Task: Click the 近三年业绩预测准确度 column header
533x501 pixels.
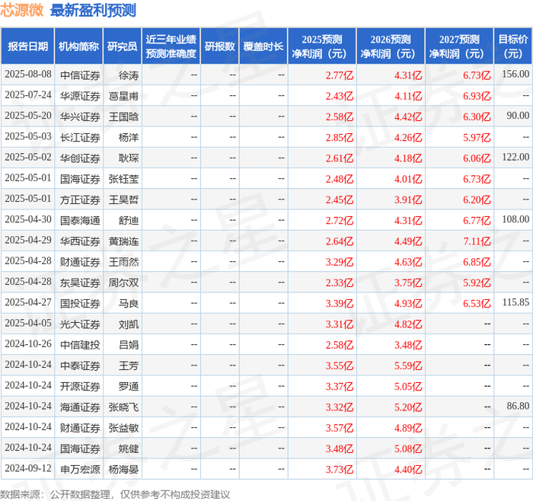Action: click(171, 46)
